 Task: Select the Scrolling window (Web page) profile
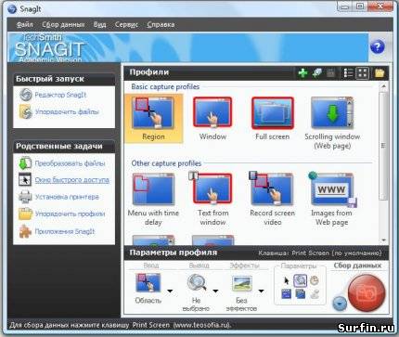tap(332, 123)
